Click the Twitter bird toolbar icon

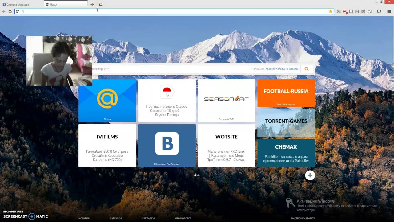(369, 11)
